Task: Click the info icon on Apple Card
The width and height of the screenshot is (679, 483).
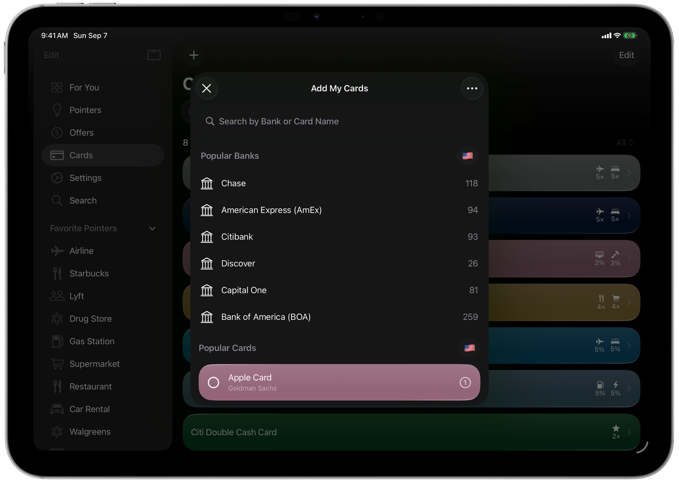Action: 465,383
